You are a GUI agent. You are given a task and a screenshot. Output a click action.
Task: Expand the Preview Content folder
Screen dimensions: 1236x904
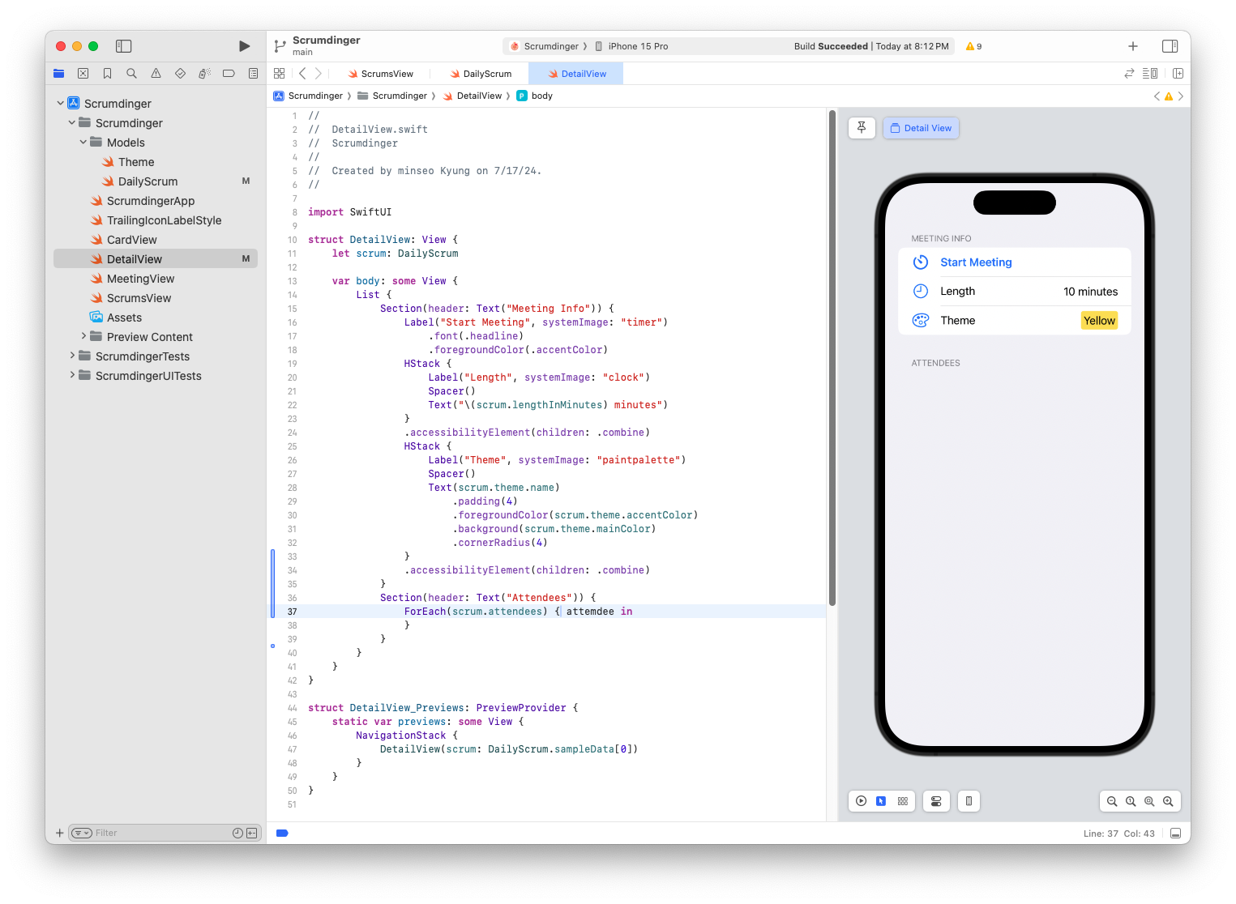coord(83,336)
